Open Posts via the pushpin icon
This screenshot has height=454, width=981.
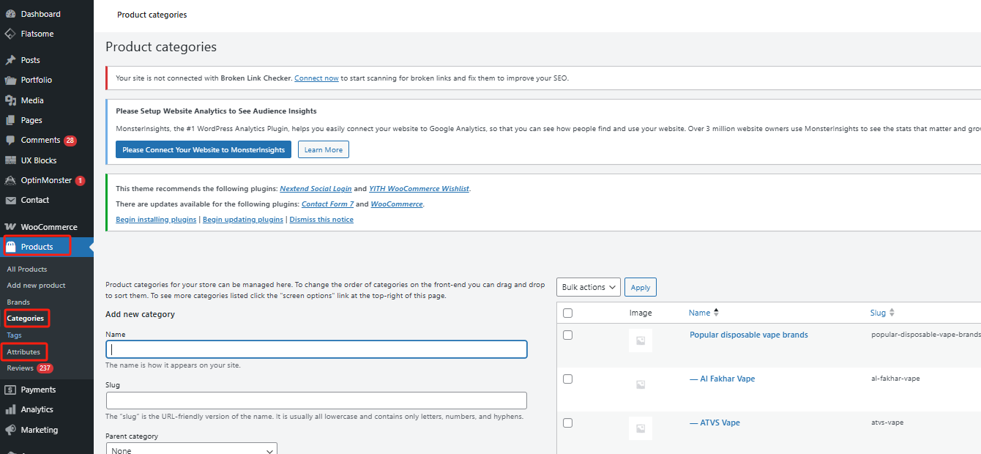[x=10, y=60]
